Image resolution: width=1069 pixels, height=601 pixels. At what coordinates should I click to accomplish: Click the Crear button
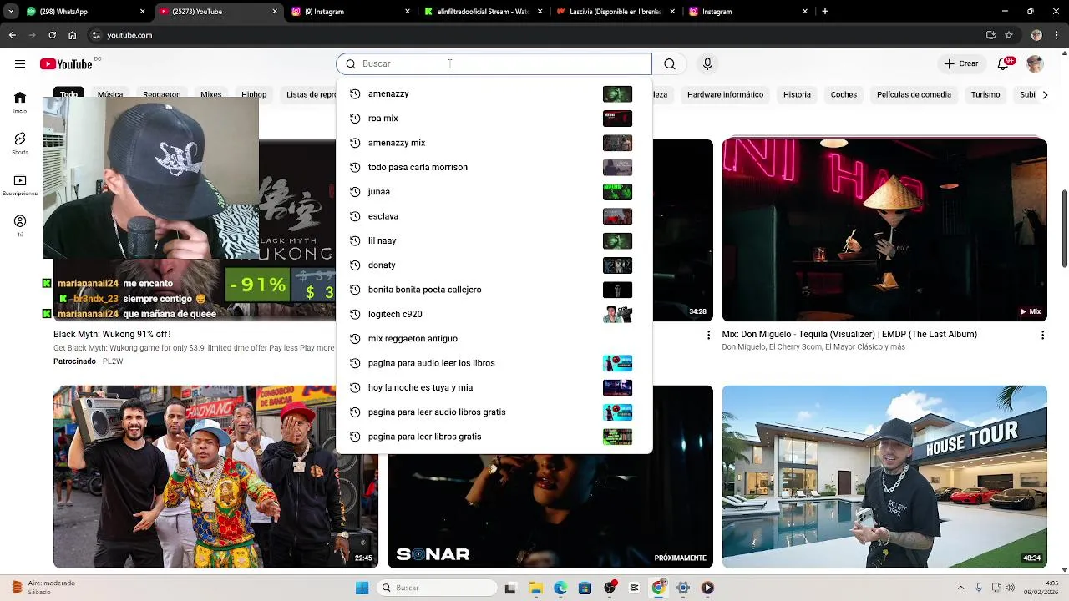(x=961, y=64)
